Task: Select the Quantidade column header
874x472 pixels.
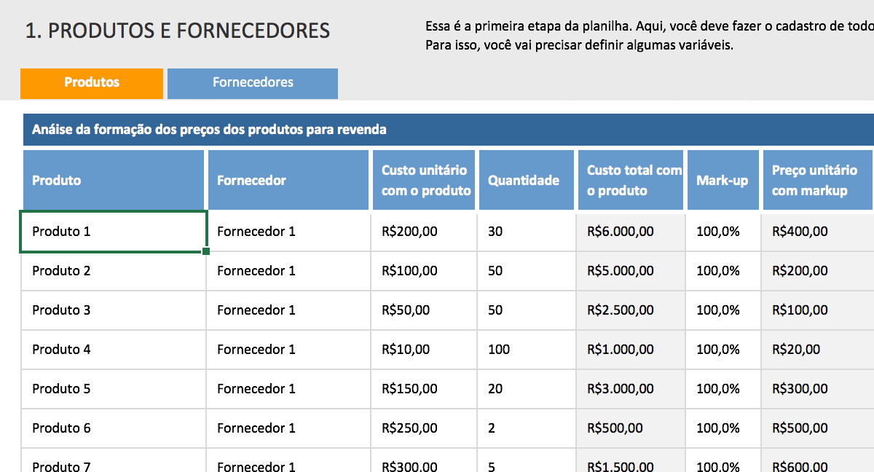Action: [526, 180]
